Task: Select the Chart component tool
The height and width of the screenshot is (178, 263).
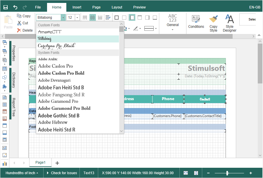Action: [x=4, y=164]
